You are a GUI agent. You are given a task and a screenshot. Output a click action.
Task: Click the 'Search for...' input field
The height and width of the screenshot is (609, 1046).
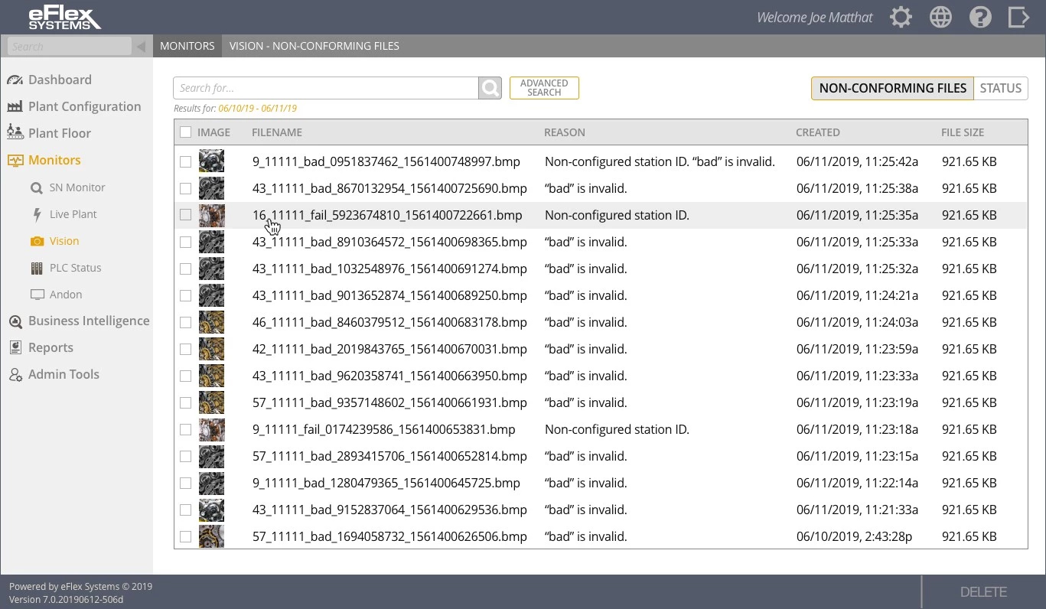[325, 88]
